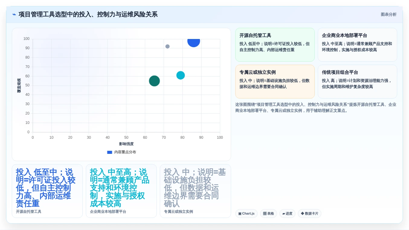This screenshot has width=409, height=230.
Task: Open the 开源自托管工具 green card
Action: 275,45
